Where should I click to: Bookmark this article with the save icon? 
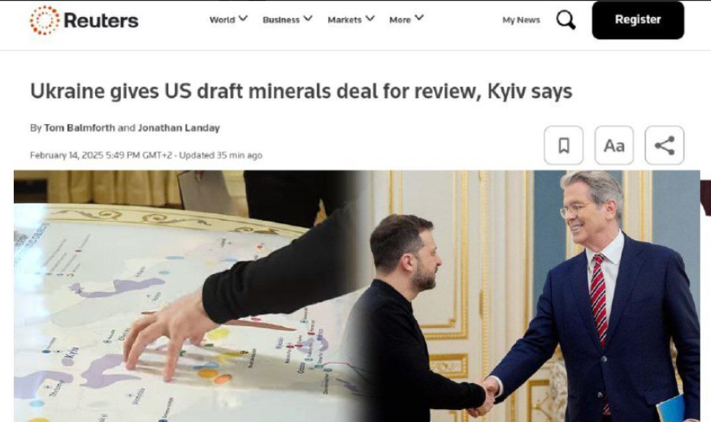564,145
